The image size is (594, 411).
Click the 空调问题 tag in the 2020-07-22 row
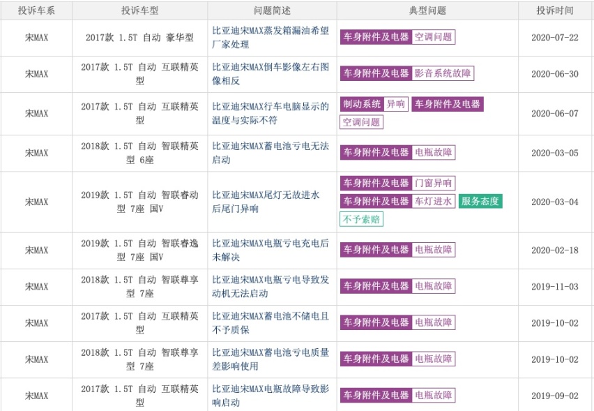pyautogui.click(x=434, y=37)
